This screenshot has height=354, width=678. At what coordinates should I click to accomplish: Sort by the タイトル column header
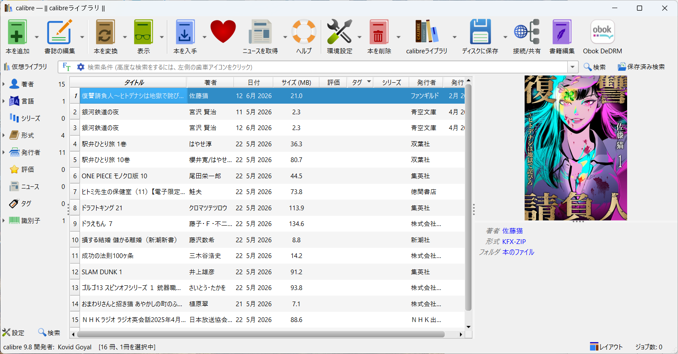pyautogui.click(x=134, y=82)
